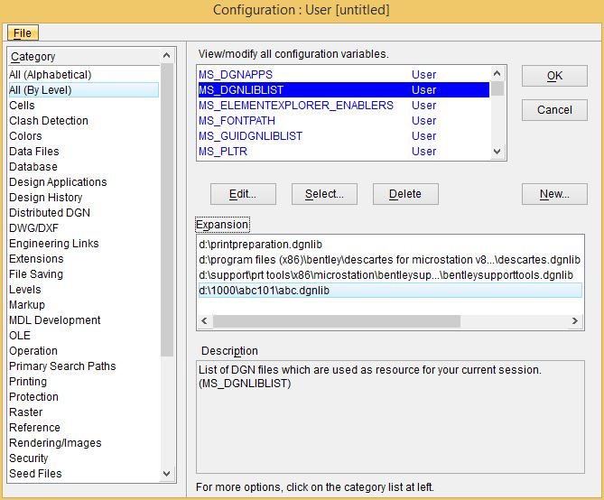604x500 pixels.
Task: Click variable list scroll up arrow
Action: pyautogui.click(x=497, y=73)
